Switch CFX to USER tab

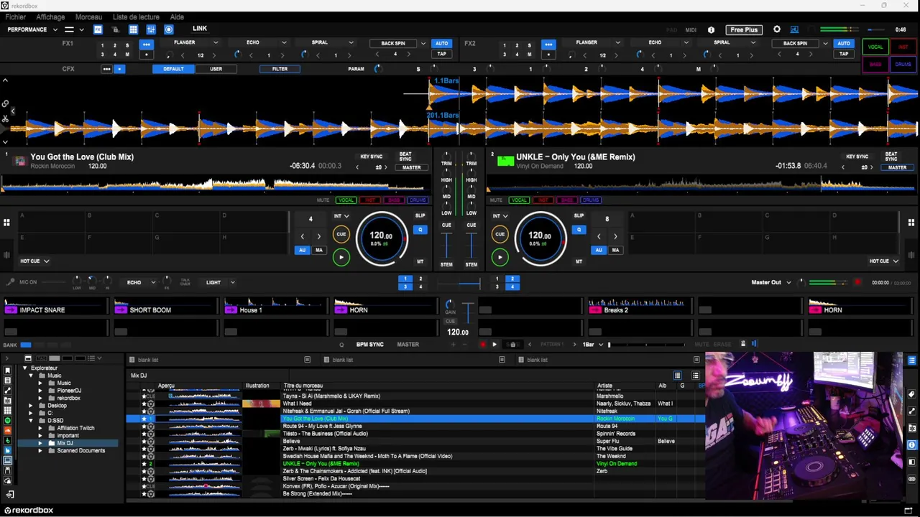(216, 69)
